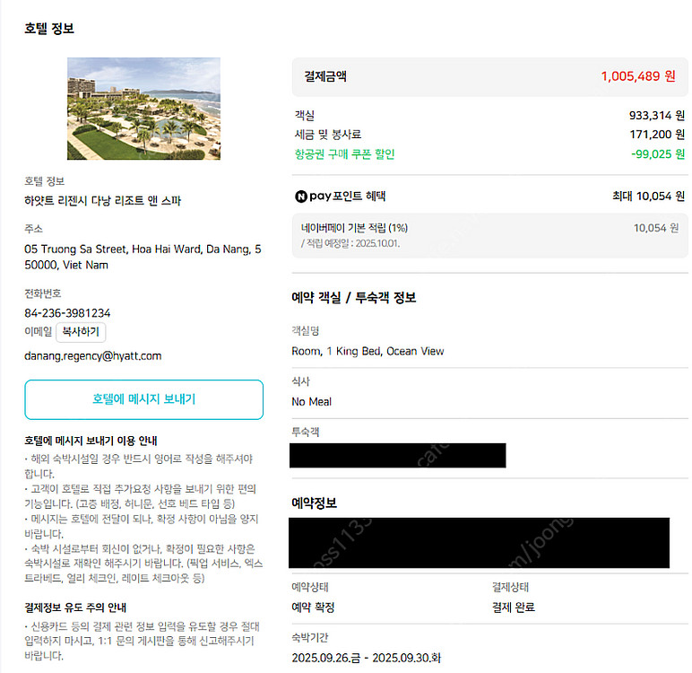Click the Room, 1 King Bed, Ocean View text
The image size is (692, 673).
pos(368,351)
